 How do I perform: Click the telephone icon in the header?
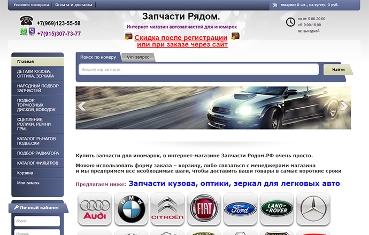[26, 21]
